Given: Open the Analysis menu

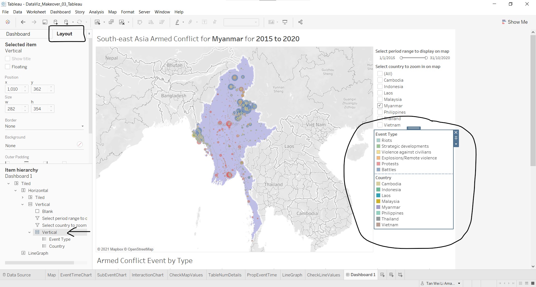Looking at the screenshot, I should coord(96,12).
